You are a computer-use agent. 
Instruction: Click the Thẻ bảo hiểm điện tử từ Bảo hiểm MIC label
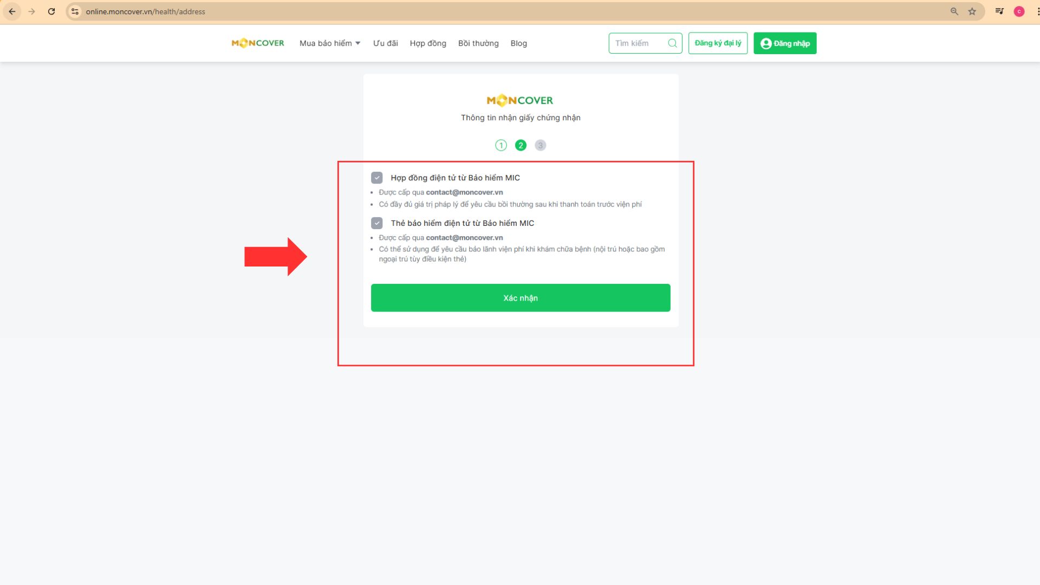click(462, 223)
